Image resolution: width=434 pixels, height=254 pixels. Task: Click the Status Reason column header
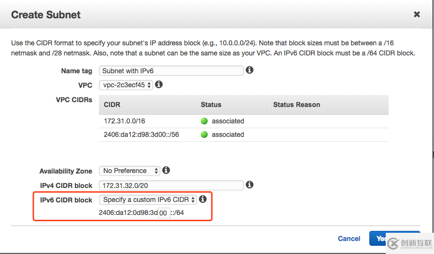coord(296,105)
